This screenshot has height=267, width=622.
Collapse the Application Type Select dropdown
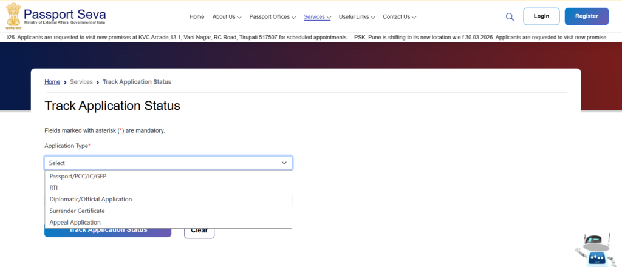tap(168, 163)
